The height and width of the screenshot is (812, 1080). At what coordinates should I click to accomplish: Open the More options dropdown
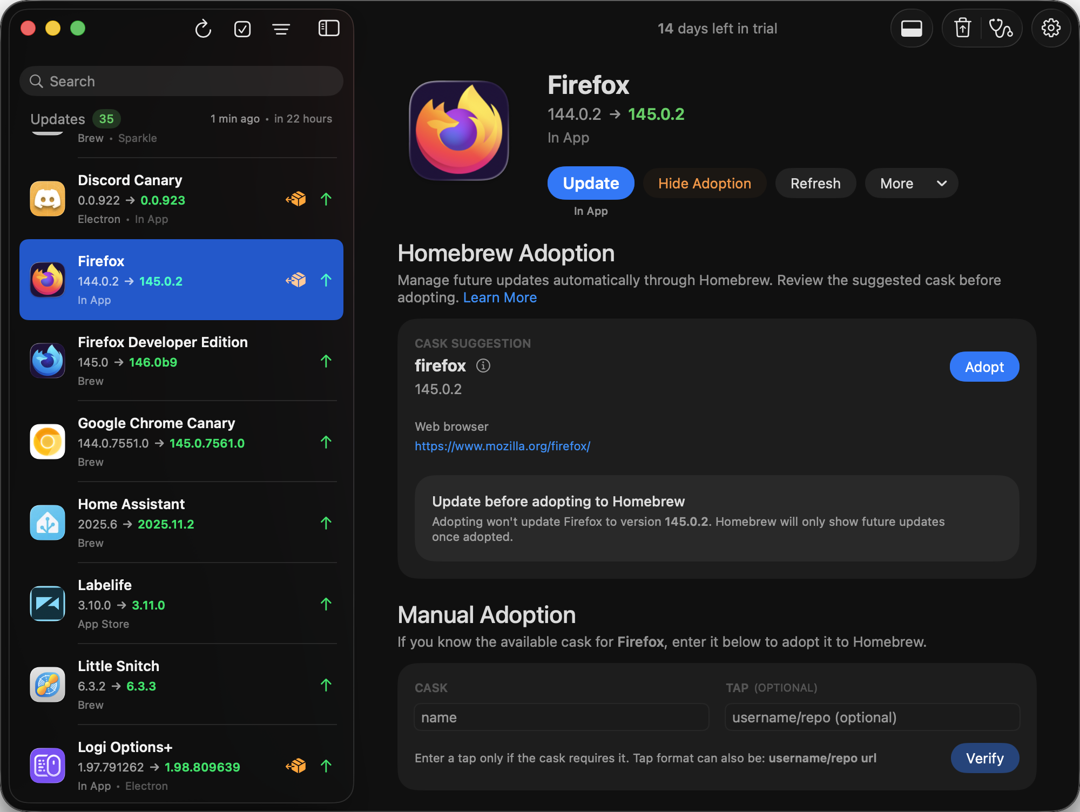pyautogui.click(x=911, y=183)
